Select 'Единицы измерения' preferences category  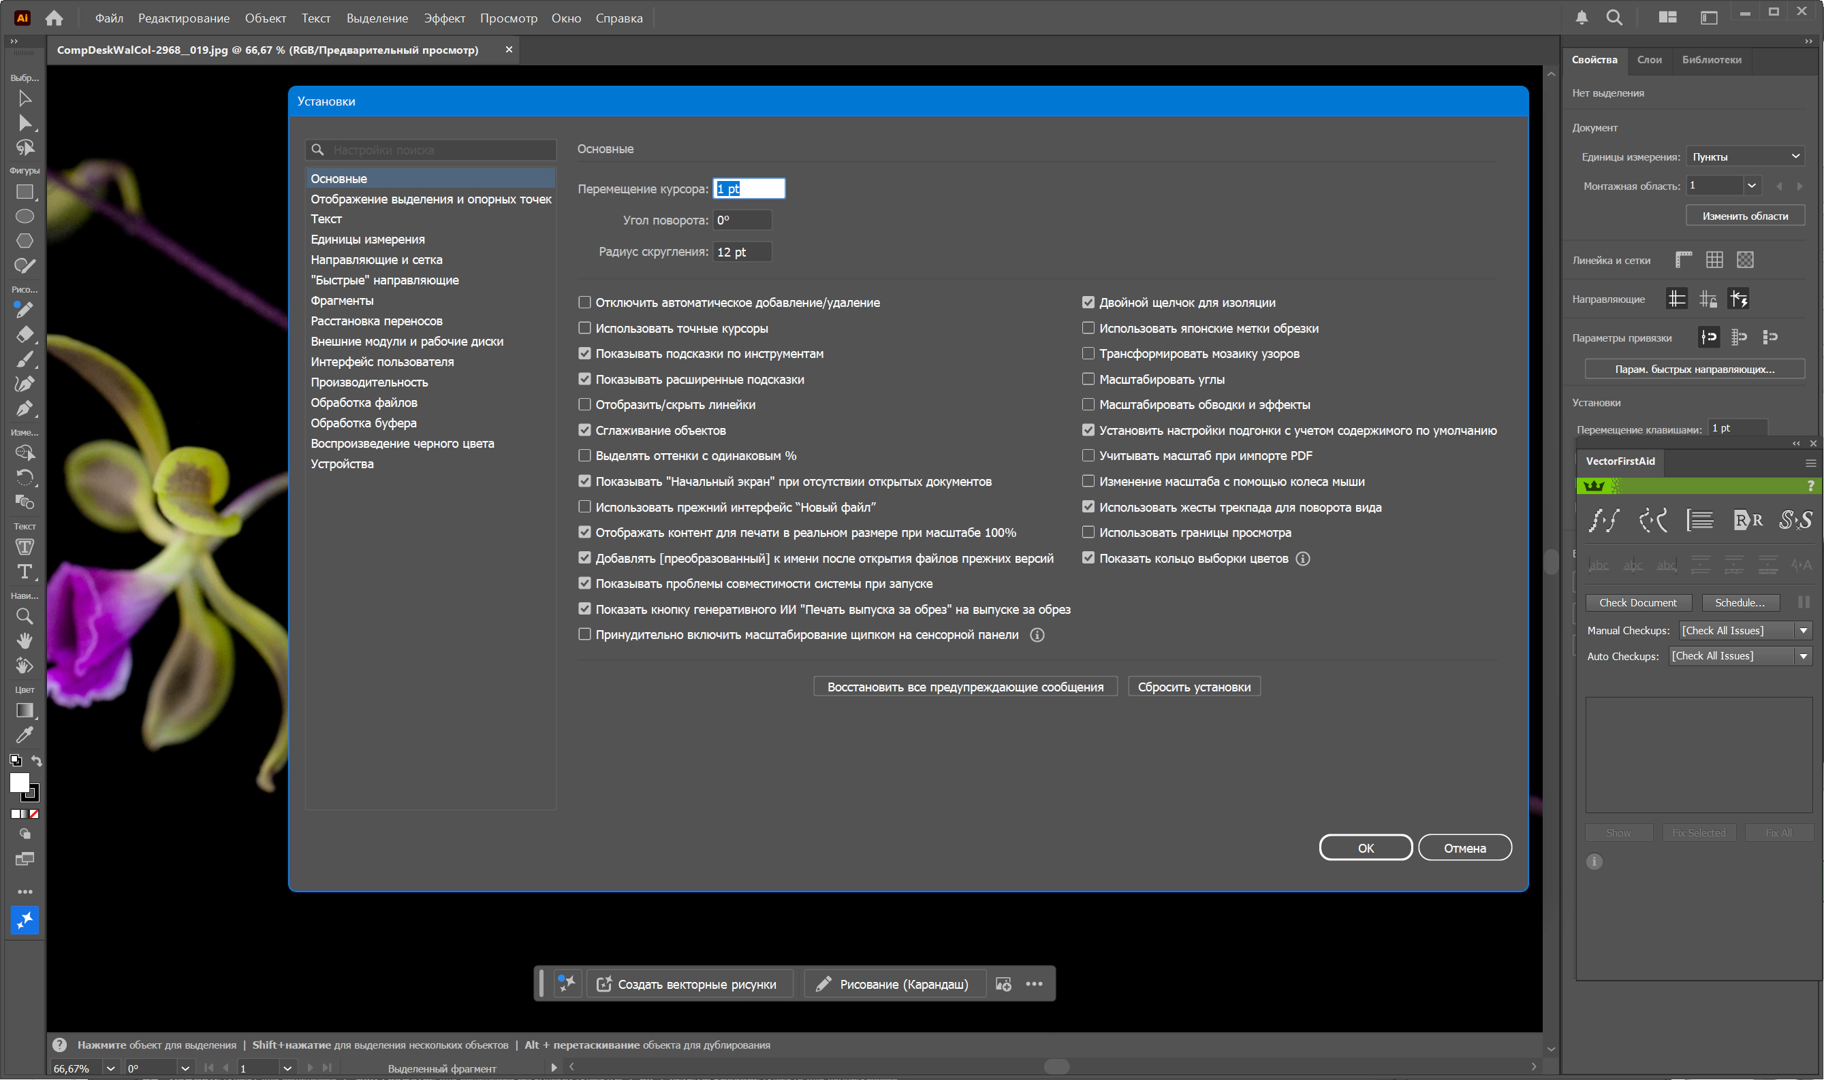pyautogui.click(x=367, y=240)
